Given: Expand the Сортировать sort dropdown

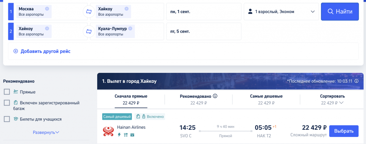Looking at the screenshot, I should coord(333,100).
